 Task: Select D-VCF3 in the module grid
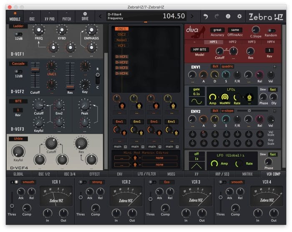[122, 68]
